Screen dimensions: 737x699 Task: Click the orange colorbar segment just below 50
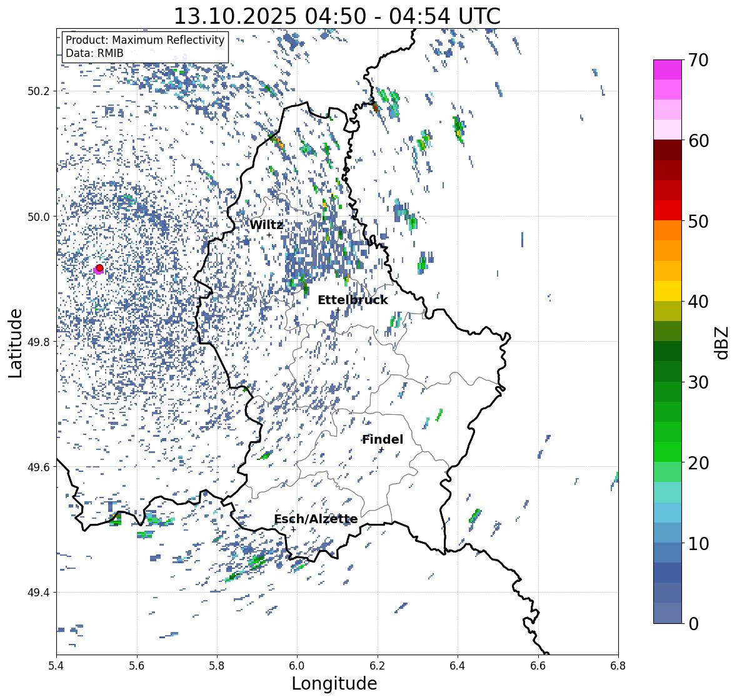point(668,230)
